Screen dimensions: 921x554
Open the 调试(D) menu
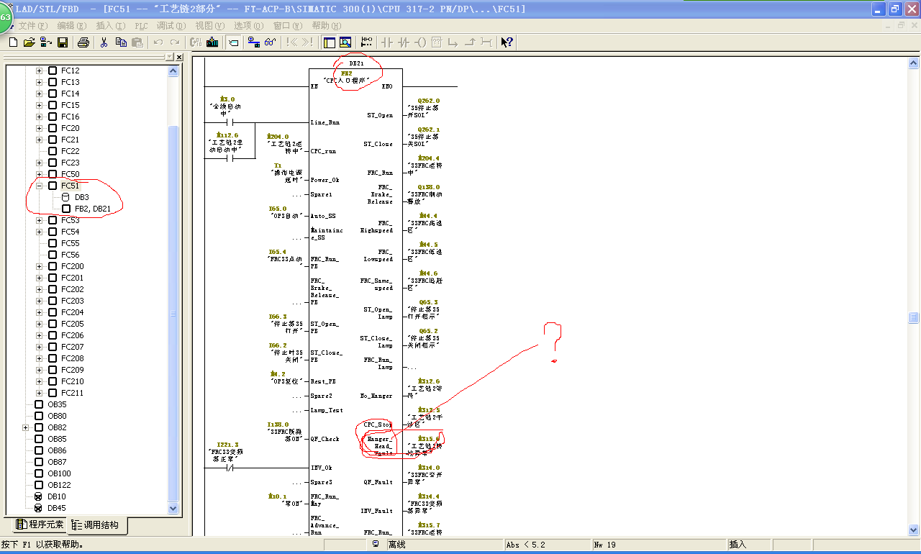pos(171,25)
